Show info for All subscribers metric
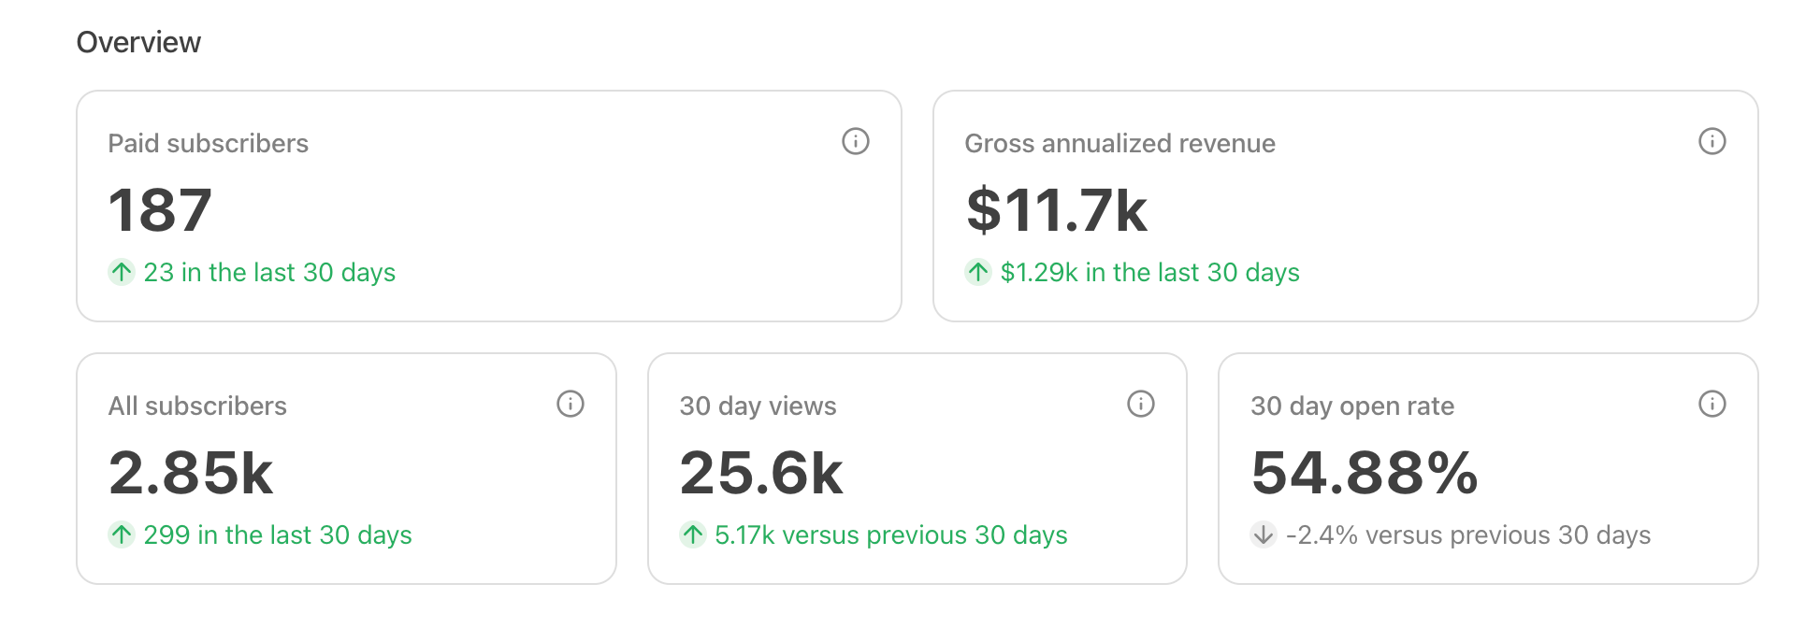The image size is (1820, 641). [x=570, y=404]
